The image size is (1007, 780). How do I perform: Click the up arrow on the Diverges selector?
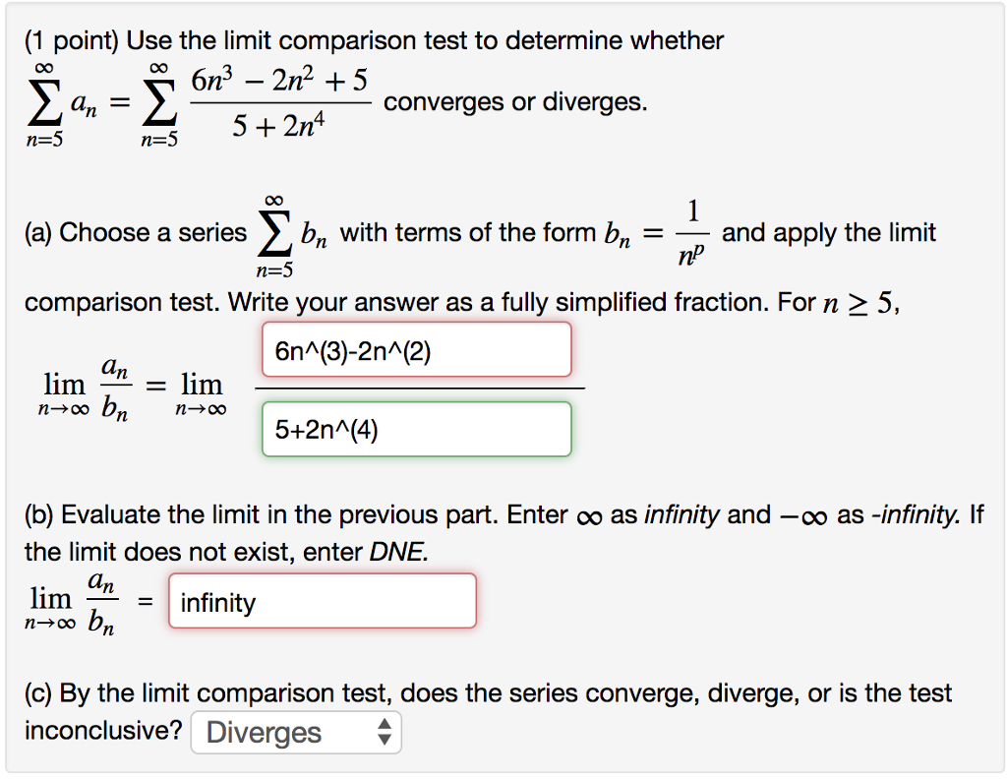coord(383,726)
